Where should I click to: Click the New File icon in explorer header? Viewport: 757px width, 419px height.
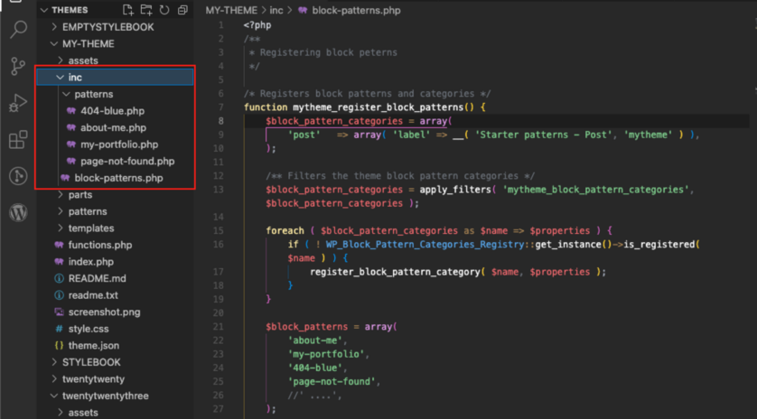(x=127, y=10)
